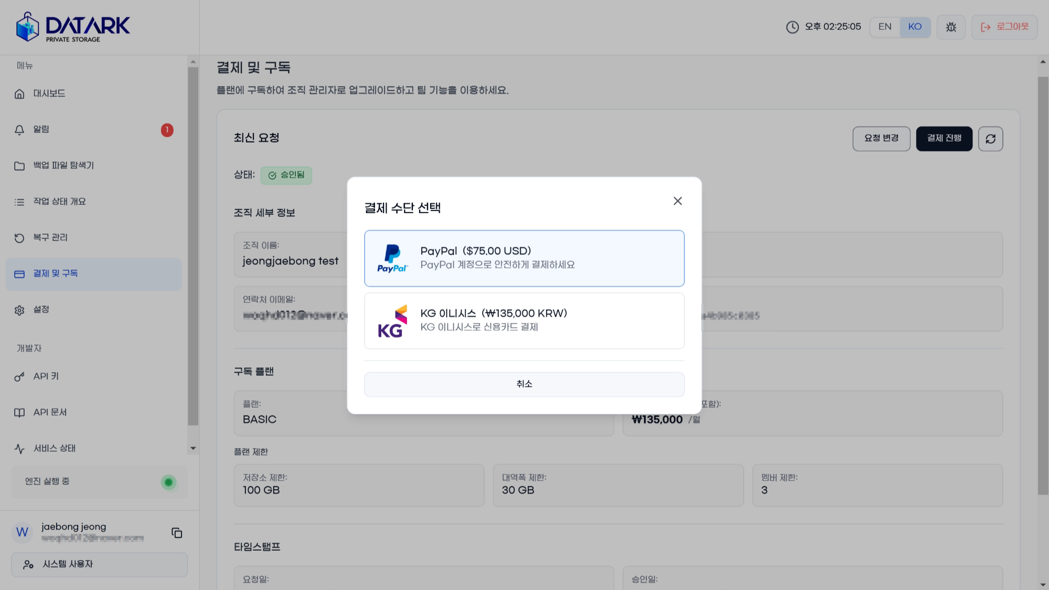Image resolution: width=1049 pixels, height=590 pixels.
Task: Click the refresh request icon button
Action: click(x=990, y=139)
